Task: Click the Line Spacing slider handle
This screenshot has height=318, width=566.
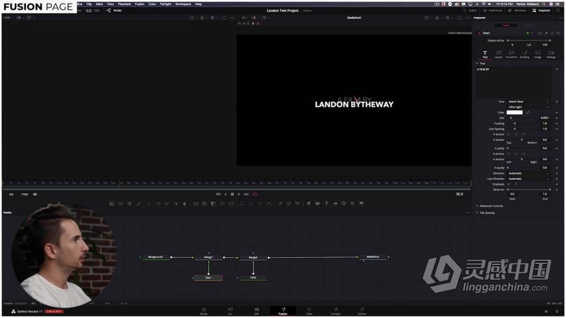Action: pos(515,129)
